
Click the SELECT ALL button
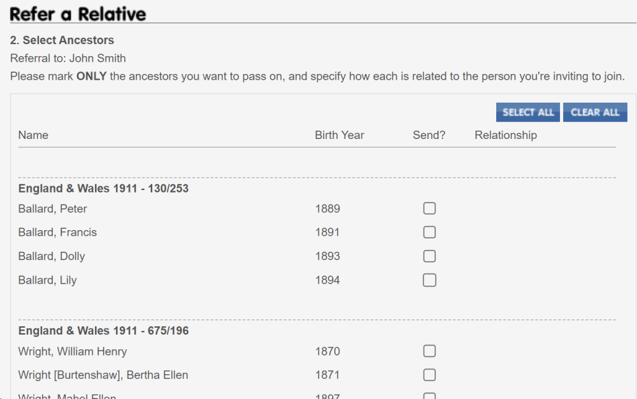point(528,112)
